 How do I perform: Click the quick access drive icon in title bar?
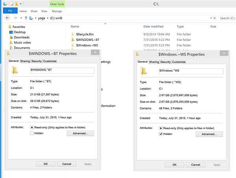point(5,4)
